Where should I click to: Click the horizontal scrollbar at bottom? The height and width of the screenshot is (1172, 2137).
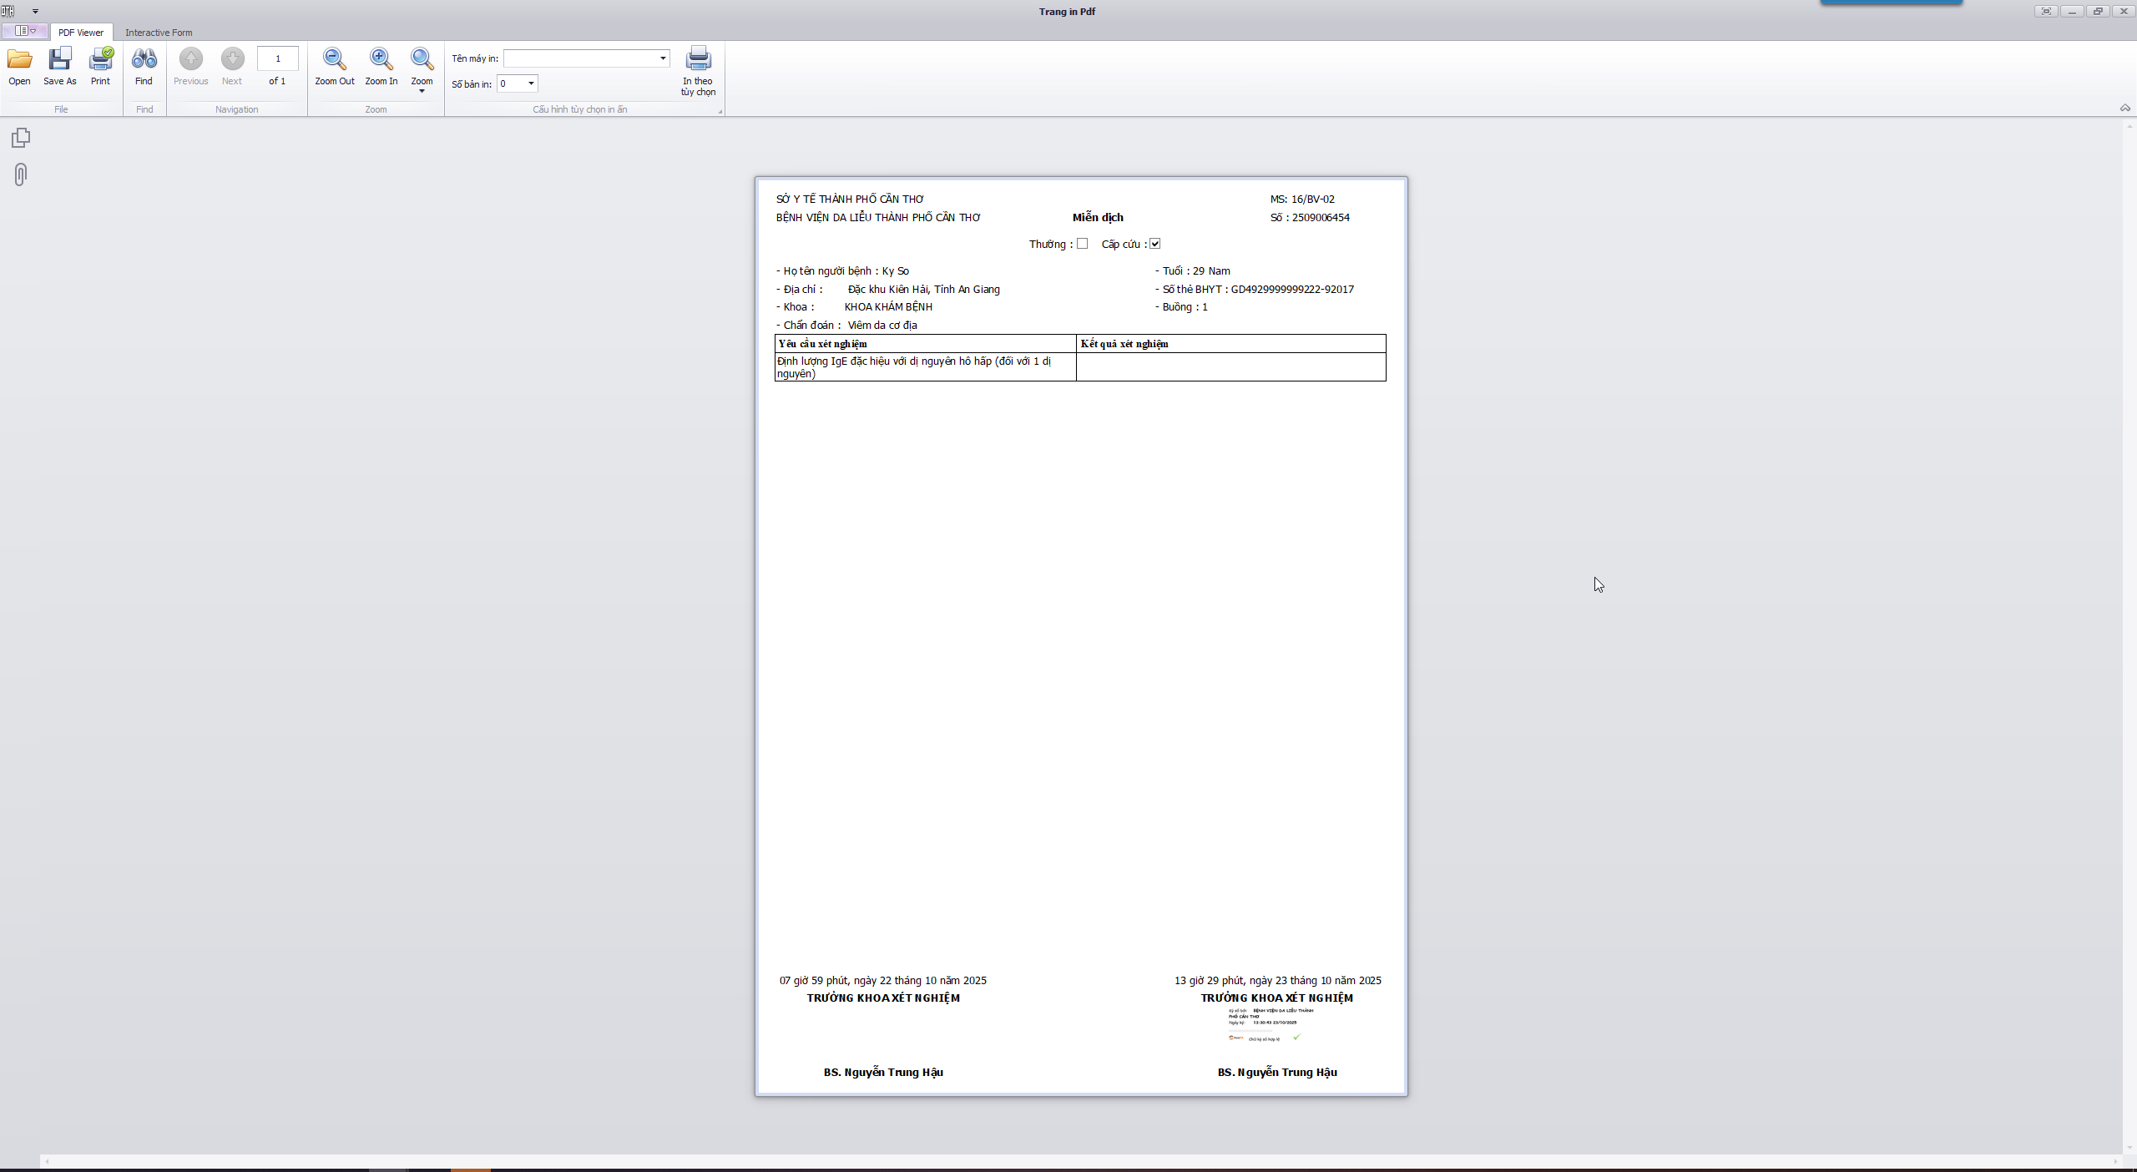point(1077,1161)
